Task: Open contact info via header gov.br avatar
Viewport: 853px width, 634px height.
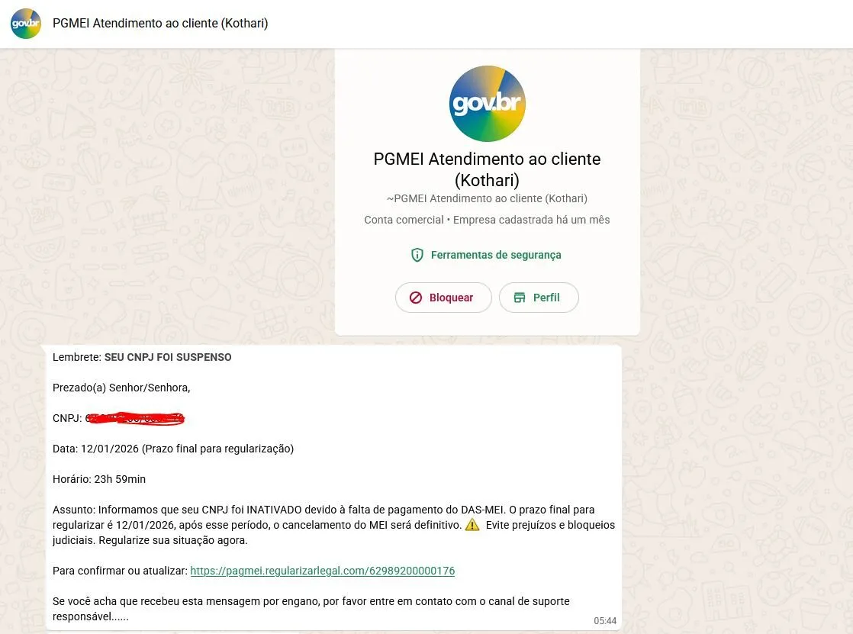Action: pos(26,24)
